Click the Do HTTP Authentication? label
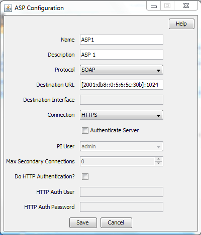Image resolution: width=201 pixels, height=235 pixels. click(45, 176)
